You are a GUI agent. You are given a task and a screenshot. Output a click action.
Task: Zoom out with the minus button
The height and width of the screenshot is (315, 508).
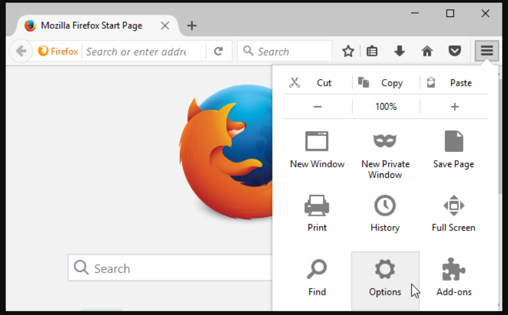pos(318,107)
